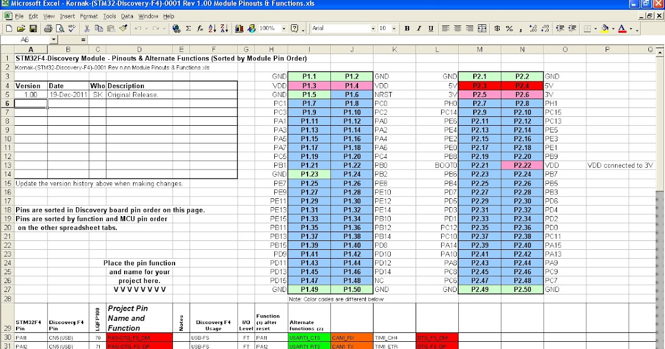Viewport: 665px width, 349px height.
Task: Toggle italic formatting
Action: click(x=418, y=28)
